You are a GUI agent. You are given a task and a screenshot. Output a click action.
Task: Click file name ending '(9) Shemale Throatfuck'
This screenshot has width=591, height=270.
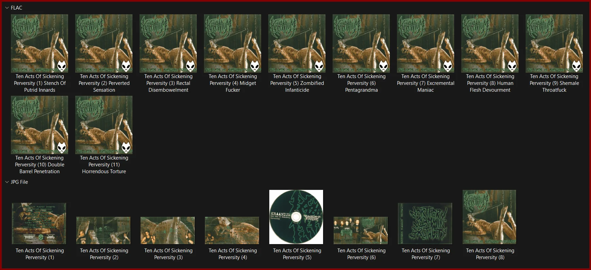pos(554,83)
